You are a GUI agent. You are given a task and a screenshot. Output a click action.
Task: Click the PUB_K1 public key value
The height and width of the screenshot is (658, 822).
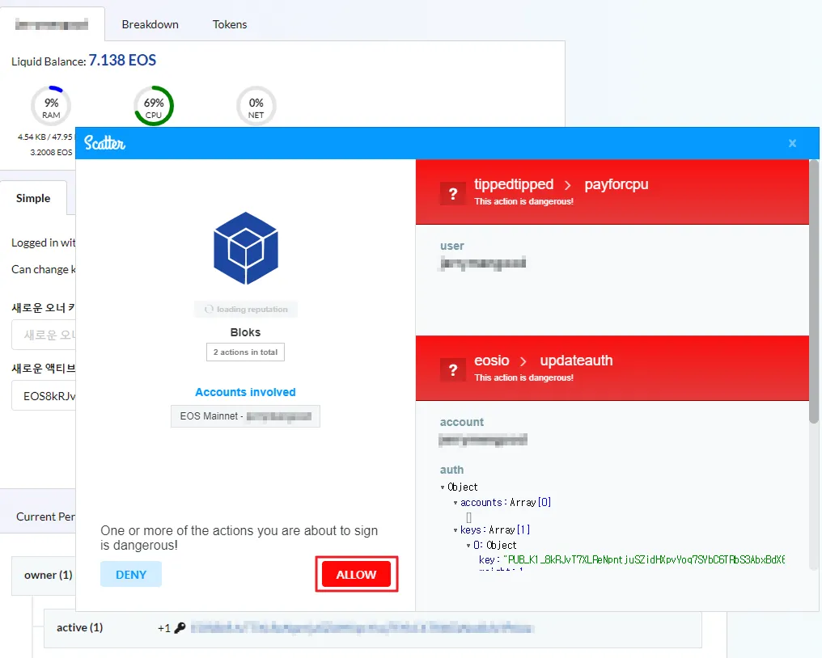point(644,559)
